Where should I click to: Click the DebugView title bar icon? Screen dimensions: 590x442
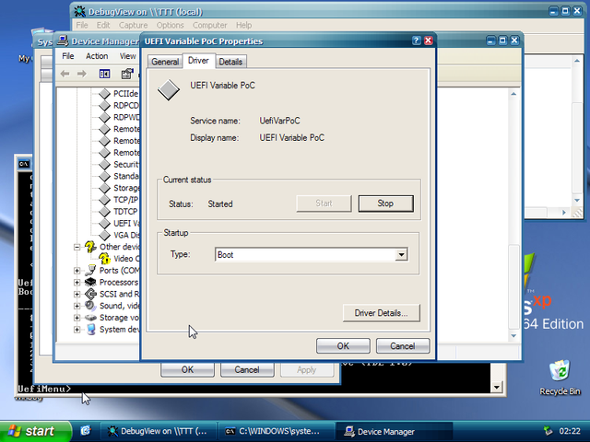click(x=79, y=11)
